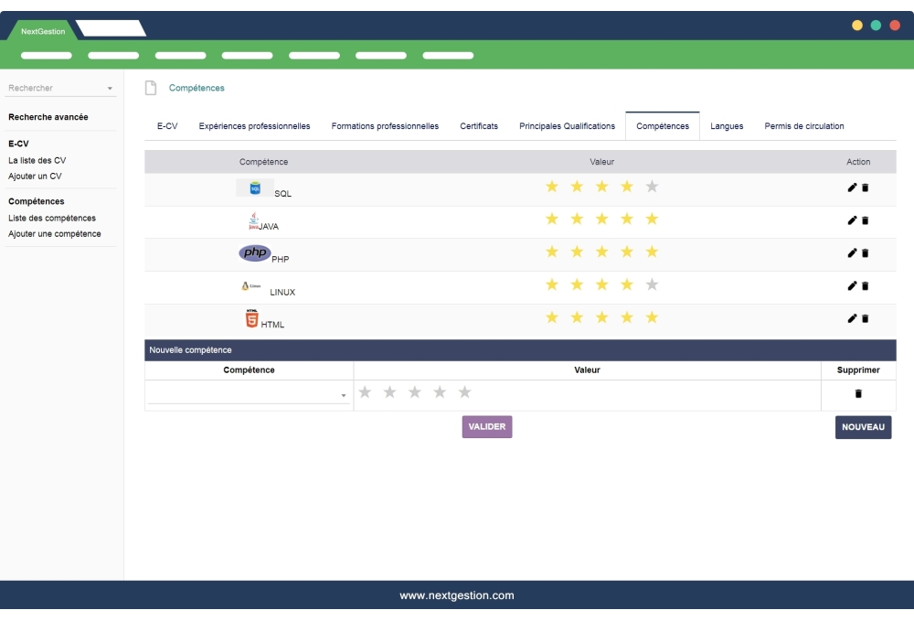Click the Compétences page document icon
The width and height of the screenshot is (914, 621).
tap(149, 87)
